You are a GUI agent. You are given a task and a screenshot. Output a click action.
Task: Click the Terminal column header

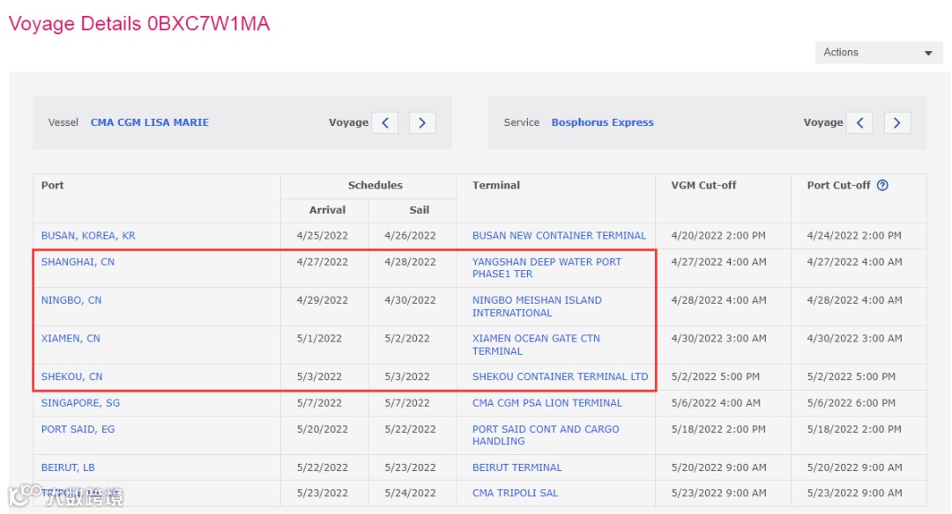(x=496, y=186)
